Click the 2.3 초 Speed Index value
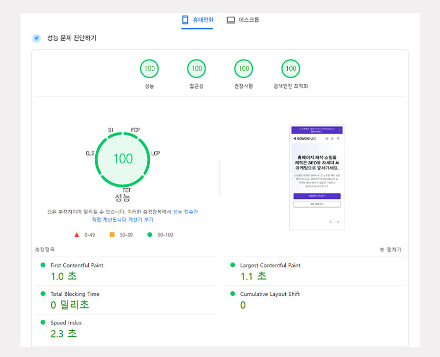This screenshot has width=440, height=357. (64, 334)
